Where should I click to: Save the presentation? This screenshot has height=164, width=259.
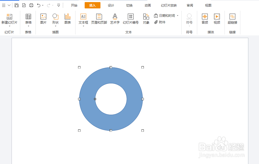17,5
